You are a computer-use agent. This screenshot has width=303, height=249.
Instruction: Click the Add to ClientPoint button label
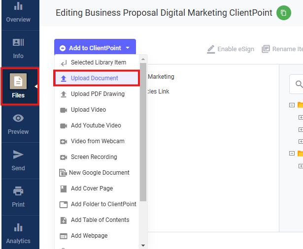pyautogui.click(x=95, y=48)
